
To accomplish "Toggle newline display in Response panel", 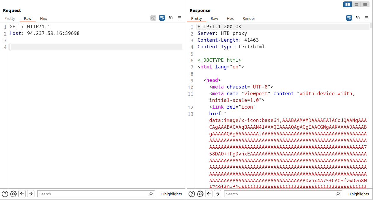I will (358, 18).
